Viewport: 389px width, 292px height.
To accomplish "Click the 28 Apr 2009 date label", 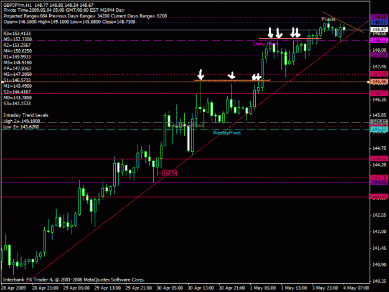I will (14, 288).
